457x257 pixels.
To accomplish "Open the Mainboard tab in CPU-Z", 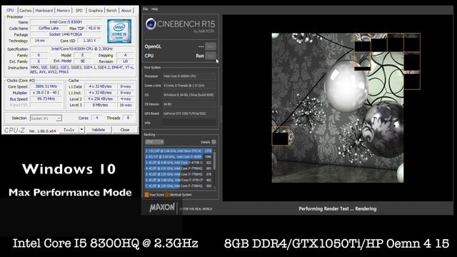I will point(44,11).
